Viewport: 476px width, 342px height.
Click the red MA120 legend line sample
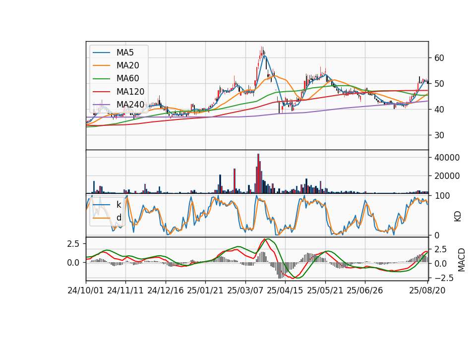101,92
